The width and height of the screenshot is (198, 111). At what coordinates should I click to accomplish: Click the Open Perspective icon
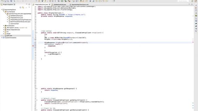pos(192,1)
